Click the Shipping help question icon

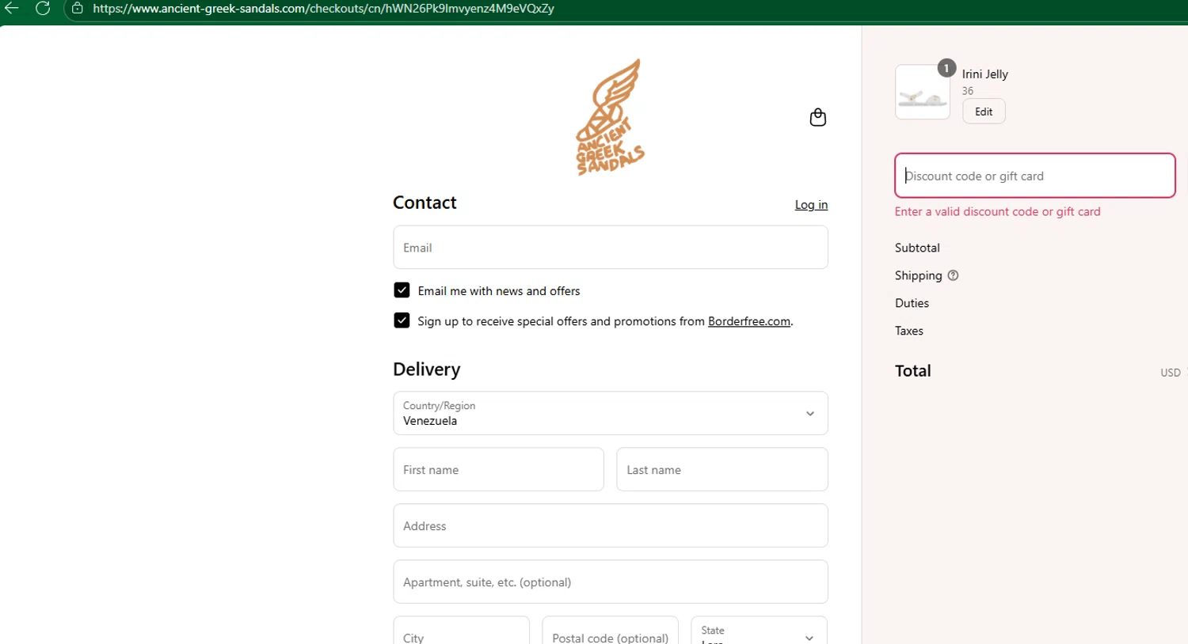coord(953,275)
